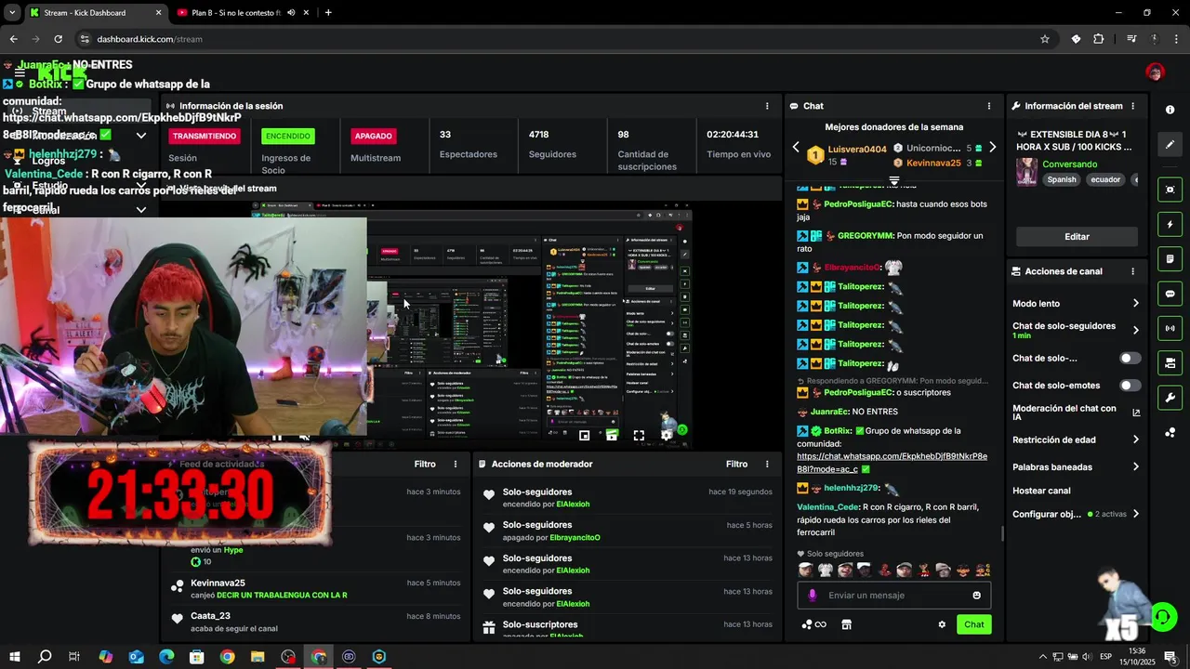
Task: Toggle the chat bubble widget in the sidebar
Action: point(1170,294)
